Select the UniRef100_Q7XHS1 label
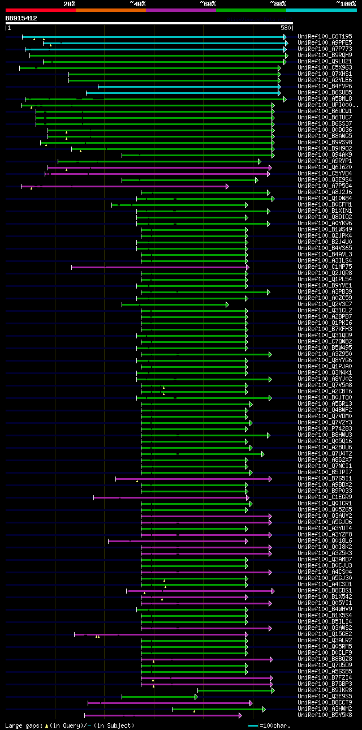Image resolution: width=362 pixels, height=730 pixels. [325, 74]
